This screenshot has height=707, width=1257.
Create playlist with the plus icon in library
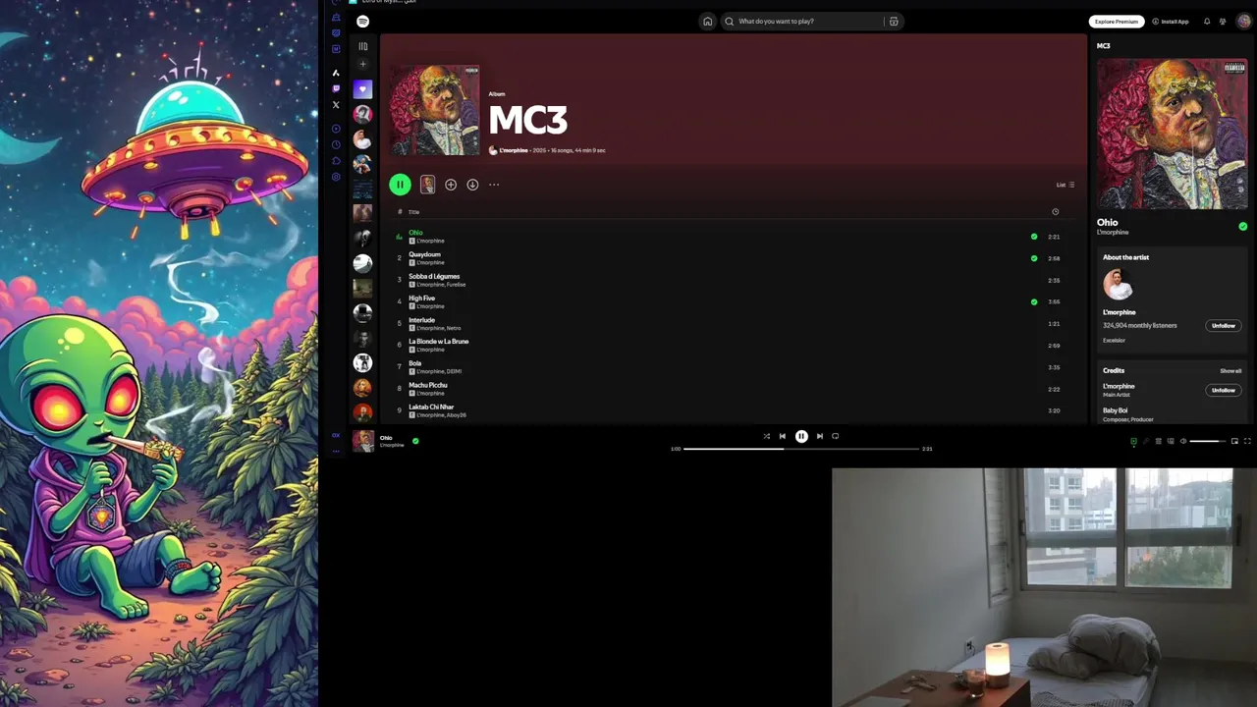click(x=362, y=65)
